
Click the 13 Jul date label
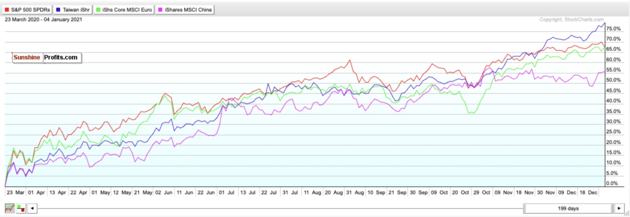(x=248, y=192)
